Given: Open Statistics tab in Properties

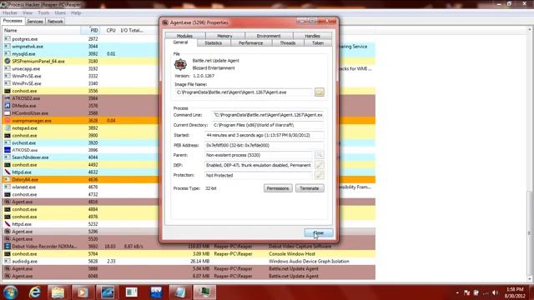Looking at the screenshot, I should pos(214,43).
